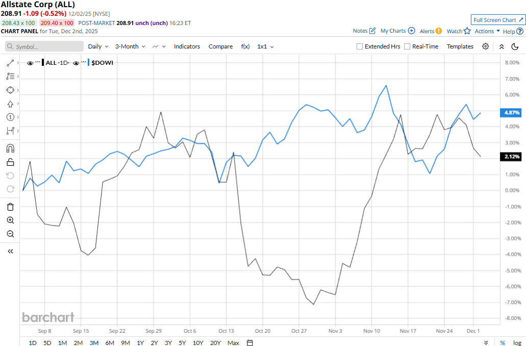Open Compare menu

coord(220,46)
